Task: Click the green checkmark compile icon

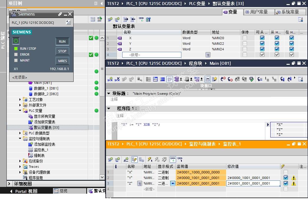Action: pos(251,79)
